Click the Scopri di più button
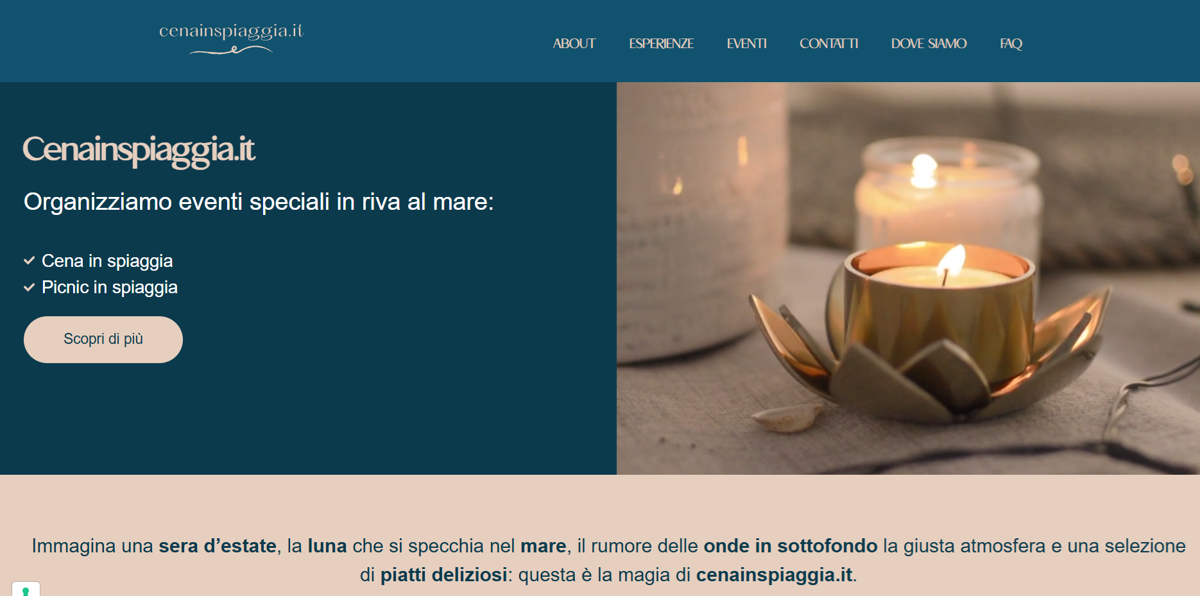Image resolution: width=1200 pixels, height=596 pixels. tap(103, 339)
